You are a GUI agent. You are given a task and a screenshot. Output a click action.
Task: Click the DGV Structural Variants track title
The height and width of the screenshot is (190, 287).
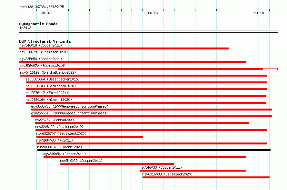pos(45,41)
